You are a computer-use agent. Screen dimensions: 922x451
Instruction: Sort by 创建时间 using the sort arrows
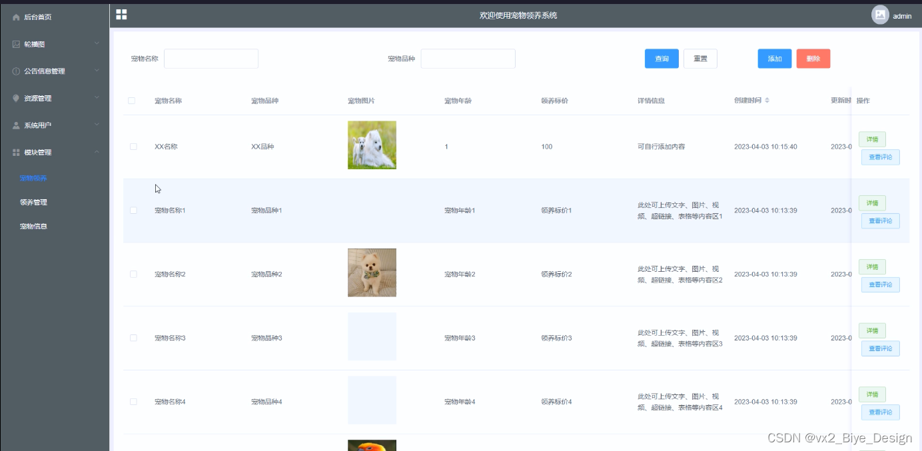[x=767, y=101]
